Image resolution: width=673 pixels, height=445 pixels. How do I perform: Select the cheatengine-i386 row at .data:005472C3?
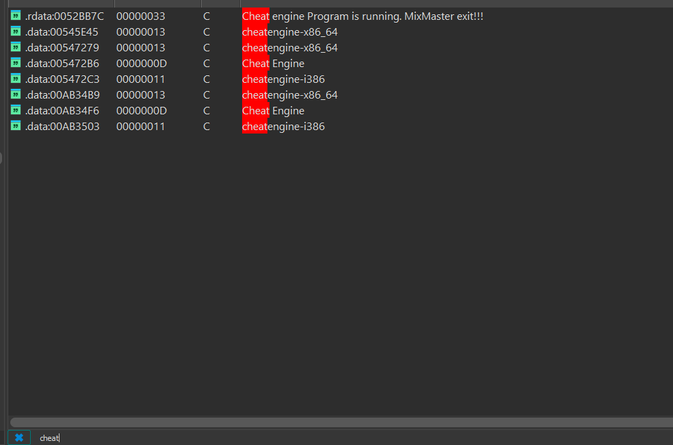point(283,79)
